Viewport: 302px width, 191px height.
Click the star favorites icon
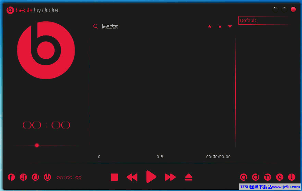[x=210, y=26]
